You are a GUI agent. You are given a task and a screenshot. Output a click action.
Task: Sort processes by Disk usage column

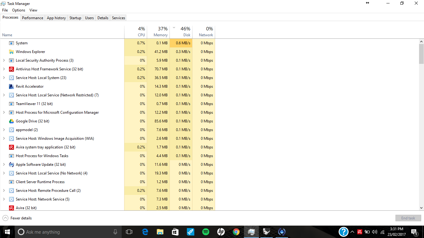click(x=181, y=32)
